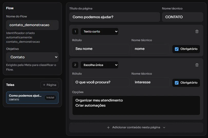Expand Adicionar conteúdo nesta página menu
This screenshot has width=208, height=138.
(136, 128)
